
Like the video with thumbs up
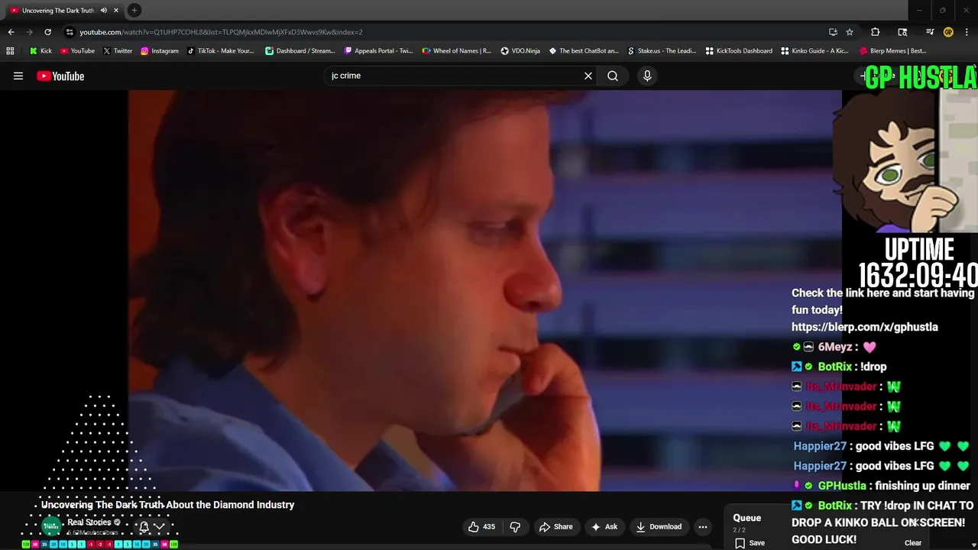pyautogui.click(x=481, y=526)
